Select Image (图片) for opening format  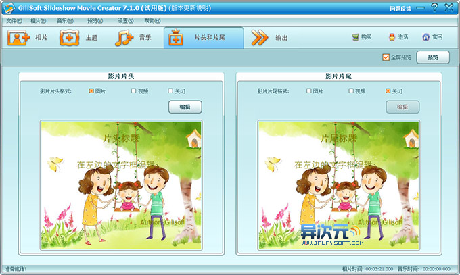tap(91, 91)
